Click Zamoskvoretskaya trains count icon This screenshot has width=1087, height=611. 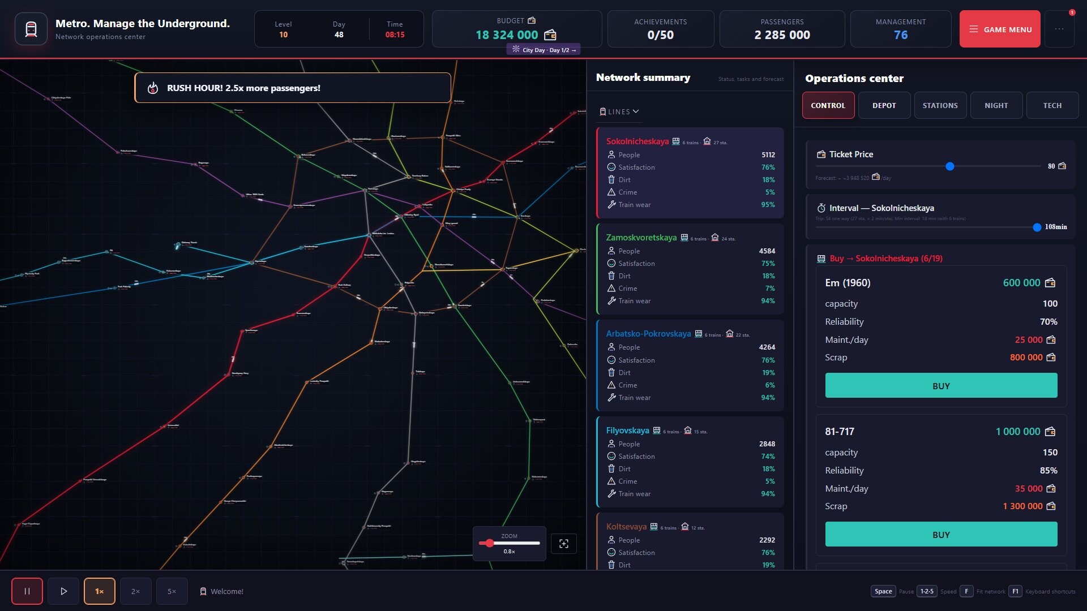pos(684,238)
